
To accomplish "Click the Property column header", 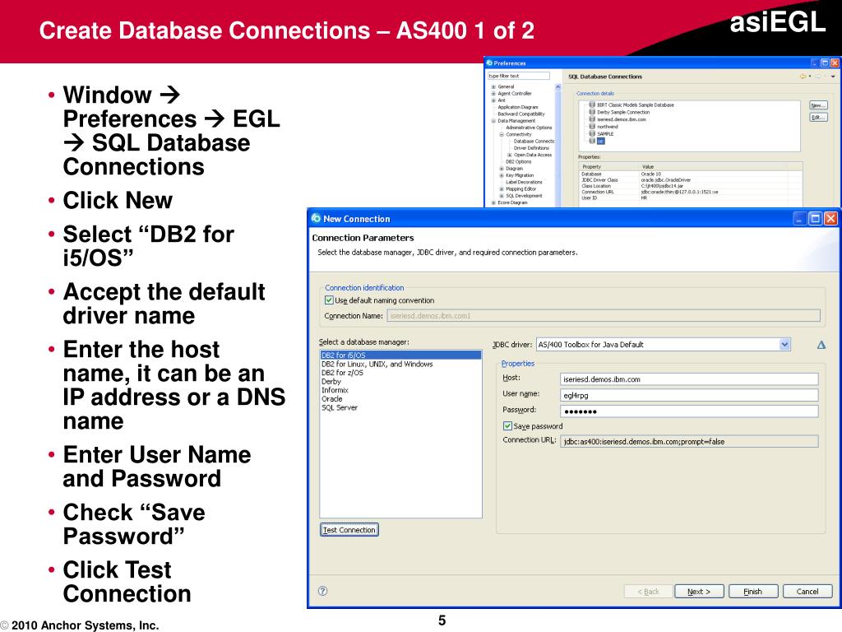I will (609, 166).
